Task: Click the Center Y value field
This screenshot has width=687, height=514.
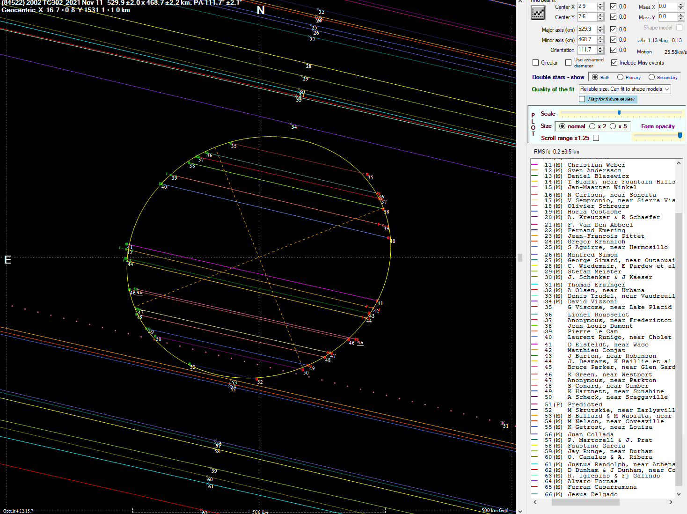Action: click(587, 17)
